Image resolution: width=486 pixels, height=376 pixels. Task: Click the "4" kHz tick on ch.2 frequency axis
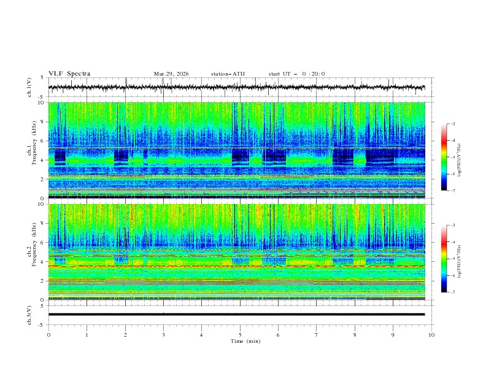click(43, 262)
